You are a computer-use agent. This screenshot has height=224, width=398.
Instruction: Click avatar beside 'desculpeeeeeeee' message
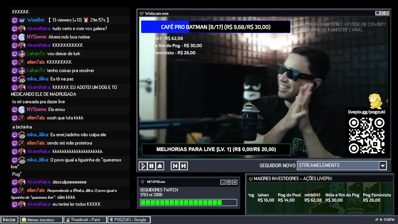22,182
